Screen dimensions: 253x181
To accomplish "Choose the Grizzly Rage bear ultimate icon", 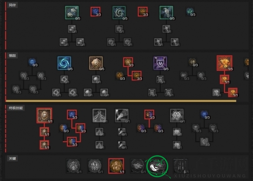I will click(177, 115).
